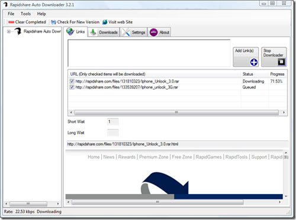This screenshot has height=220, width=296.
Task: Click the Settings tab tools icon
Action: pyautogui.click(x=126, y=32)
